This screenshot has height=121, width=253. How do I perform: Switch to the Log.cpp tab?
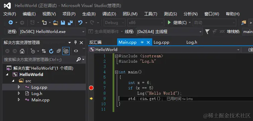click(161, 42)
